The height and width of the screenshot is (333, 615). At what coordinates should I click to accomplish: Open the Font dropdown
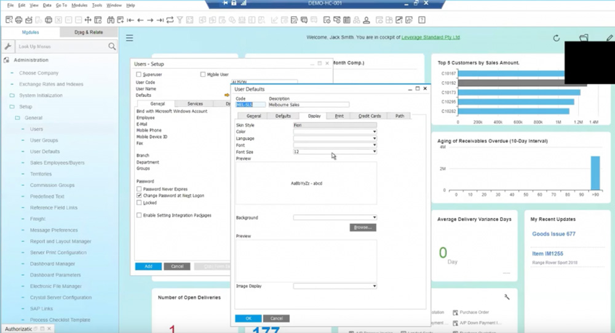point(374,145)
